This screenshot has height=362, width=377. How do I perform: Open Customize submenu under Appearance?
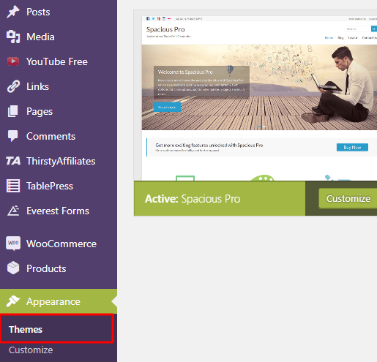pyautogui.click(x=31, y=350)
